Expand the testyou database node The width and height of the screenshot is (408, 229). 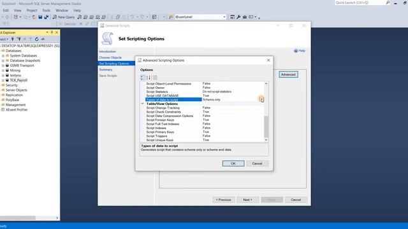(x=3, y=75)
